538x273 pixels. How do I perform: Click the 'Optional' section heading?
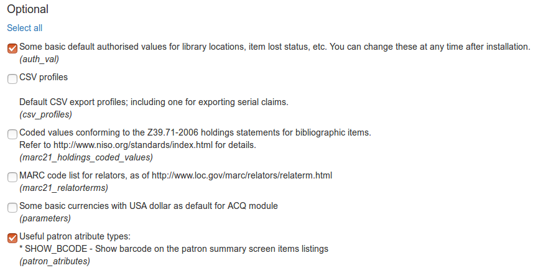coord(27,9)
